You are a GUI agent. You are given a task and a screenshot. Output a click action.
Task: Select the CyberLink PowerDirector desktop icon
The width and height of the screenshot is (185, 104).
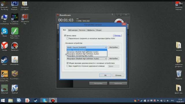[x=15, y=19]
